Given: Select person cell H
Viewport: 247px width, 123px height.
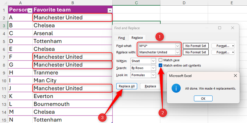Looking at the screenshot, I should [20, 73].
